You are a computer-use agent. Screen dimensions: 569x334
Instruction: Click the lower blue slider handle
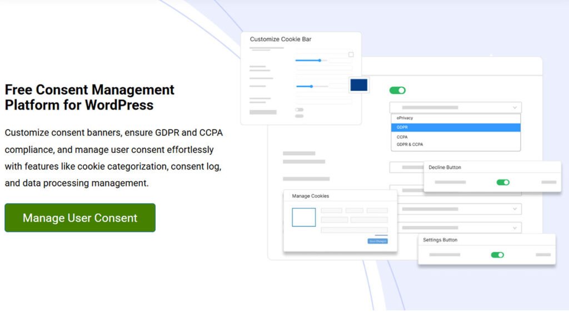pos(312,86)
